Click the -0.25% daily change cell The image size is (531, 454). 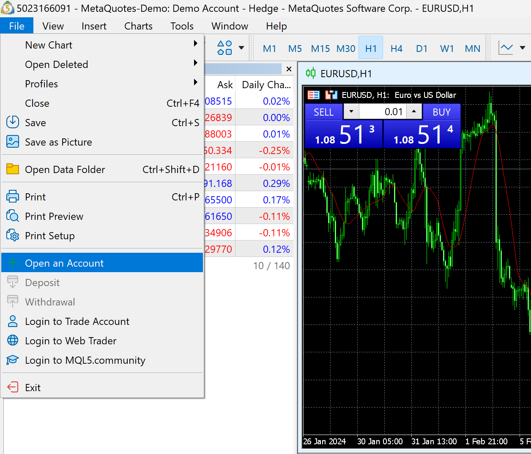pos(265,151)
